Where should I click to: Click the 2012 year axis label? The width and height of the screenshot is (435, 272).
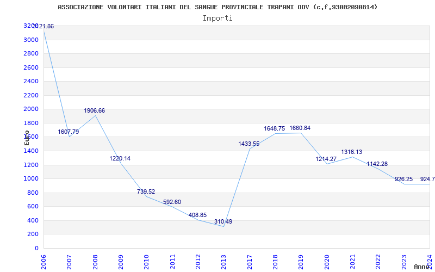[198, 262]
